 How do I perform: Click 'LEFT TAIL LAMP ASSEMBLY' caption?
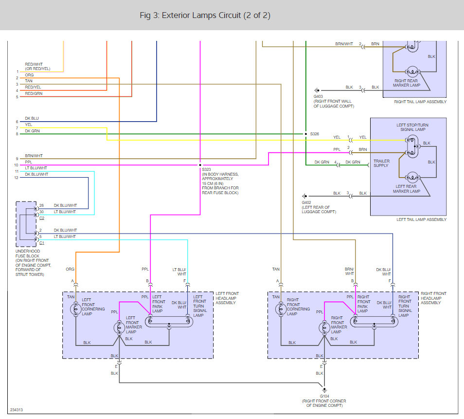[x=421, y=219]
